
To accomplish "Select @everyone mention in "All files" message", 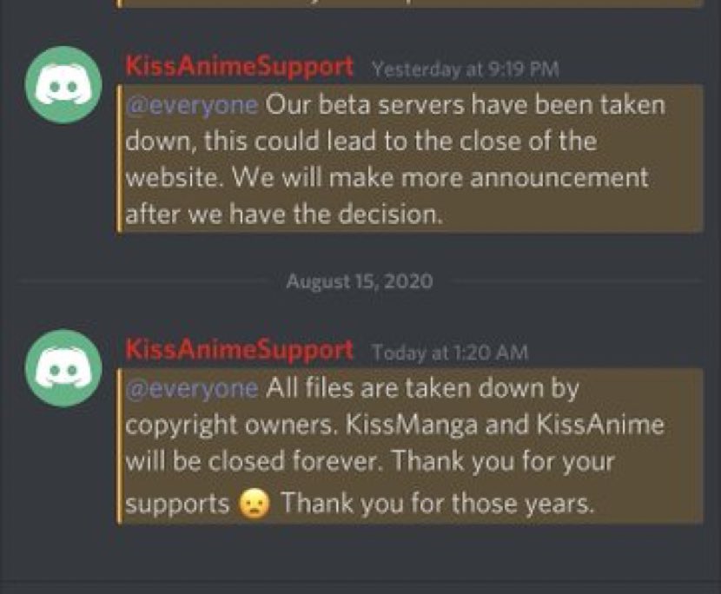I will pos(192,388).
